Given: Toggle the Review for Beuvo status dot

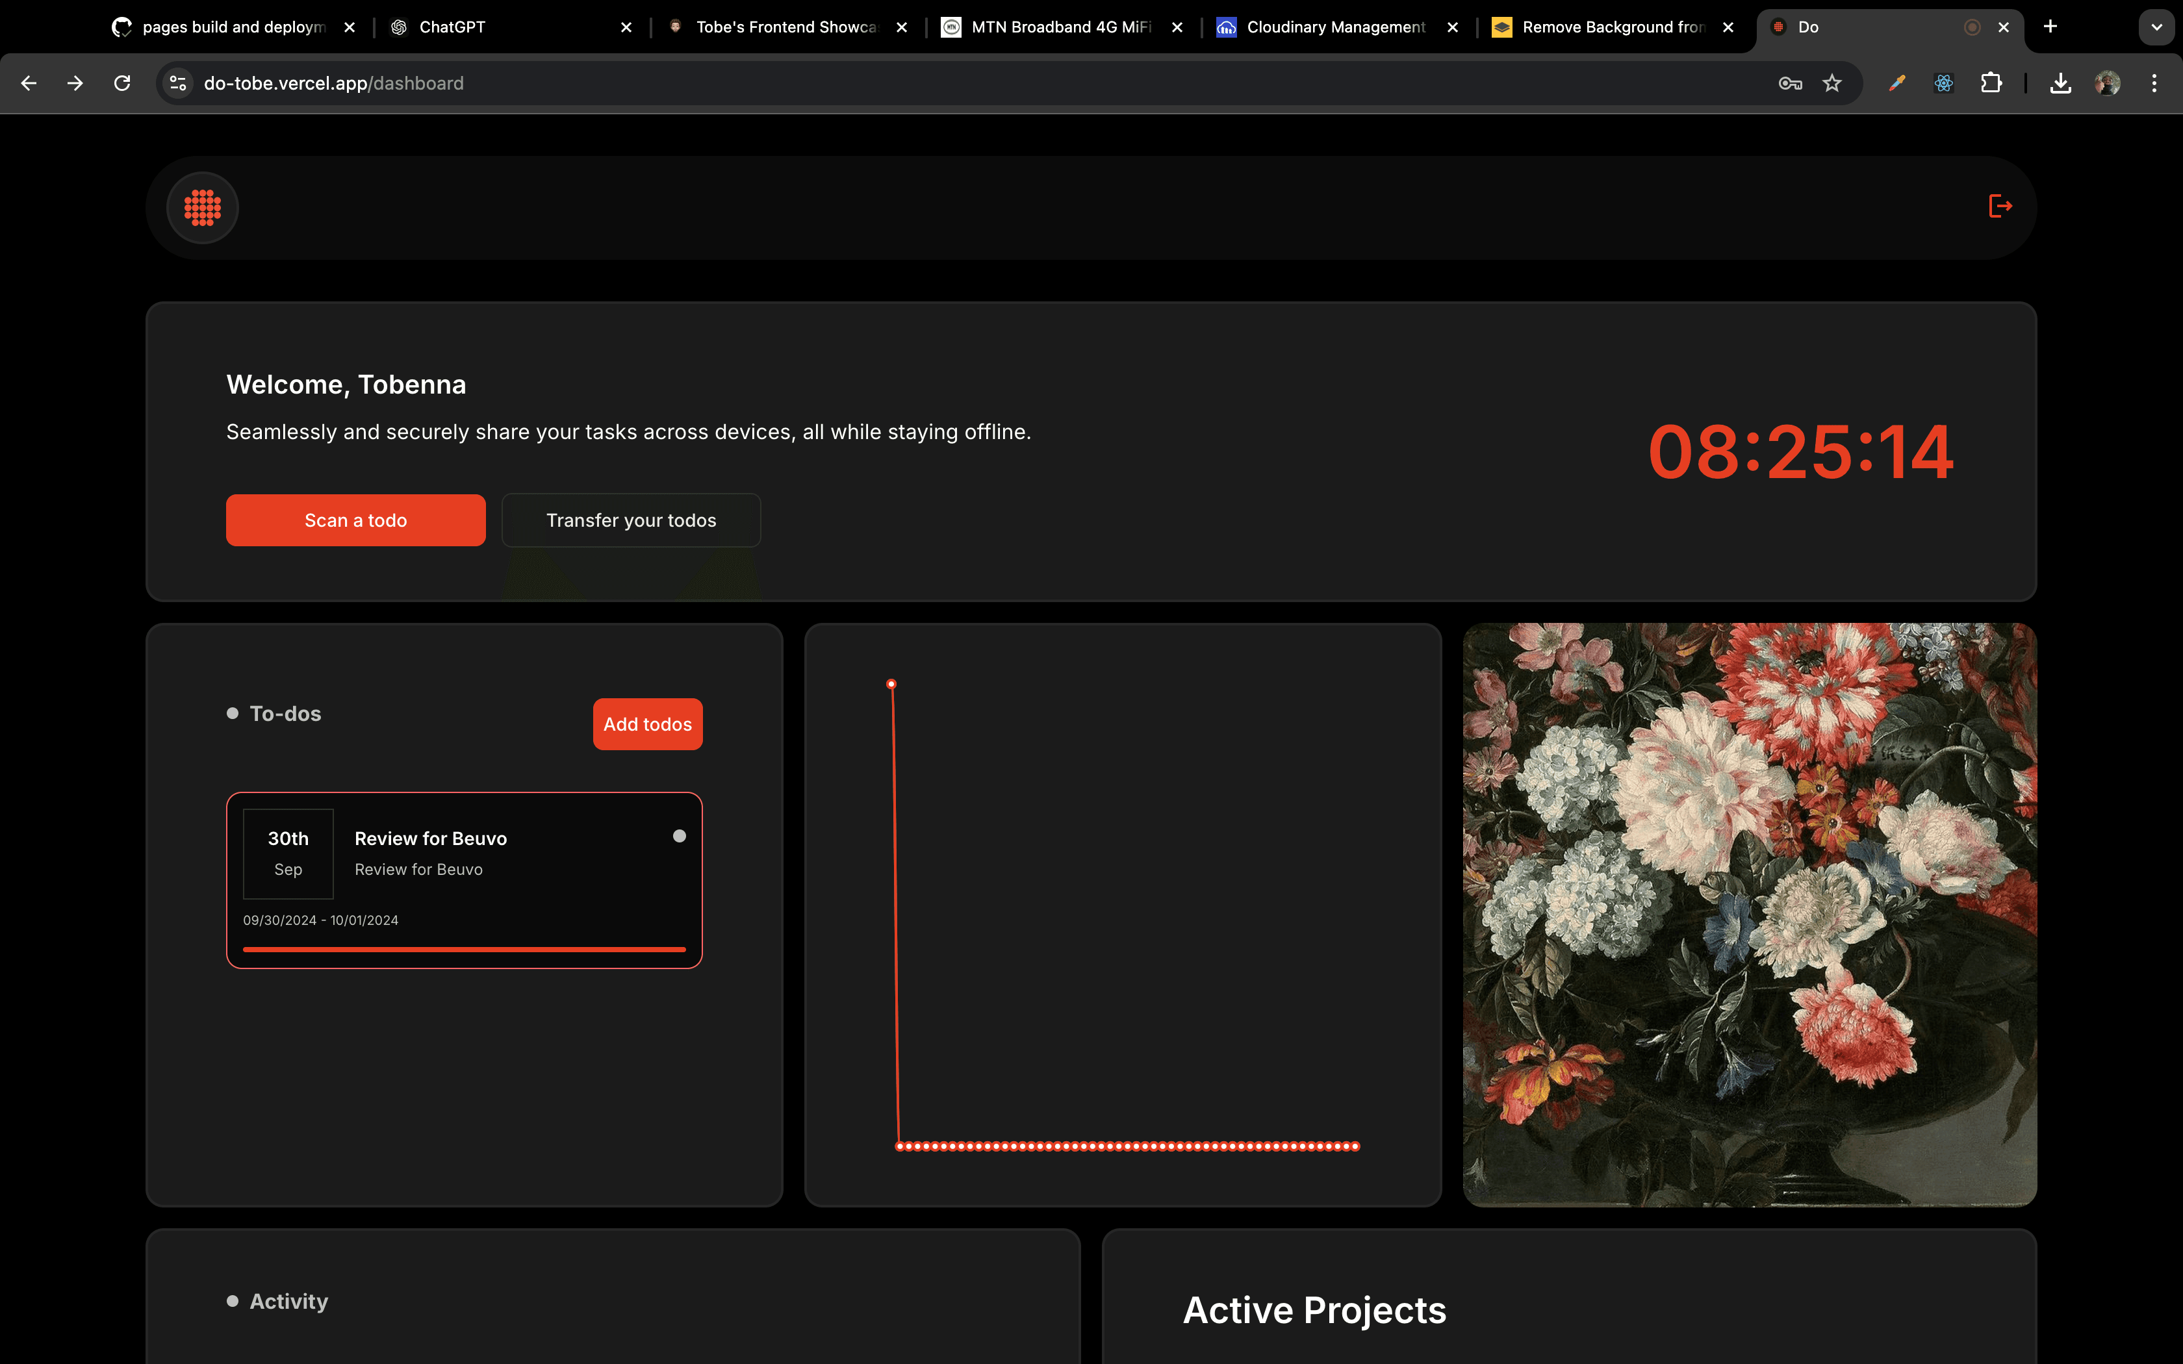Looking at the screenshot, I should (x=679, y=837).
